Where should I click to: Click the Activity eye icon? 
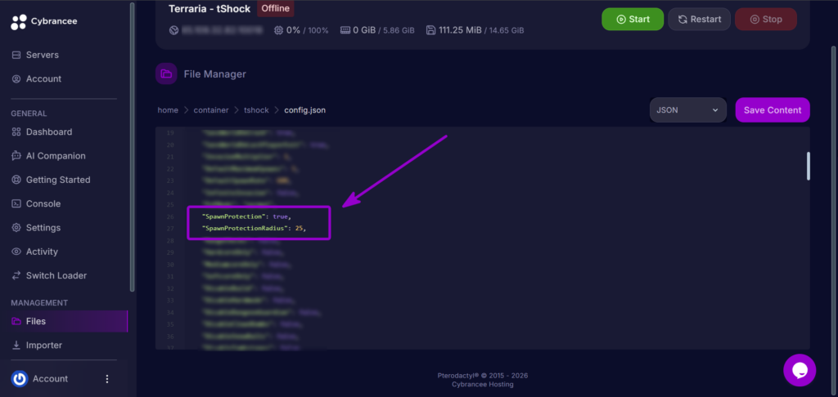[x=16, y=252]
